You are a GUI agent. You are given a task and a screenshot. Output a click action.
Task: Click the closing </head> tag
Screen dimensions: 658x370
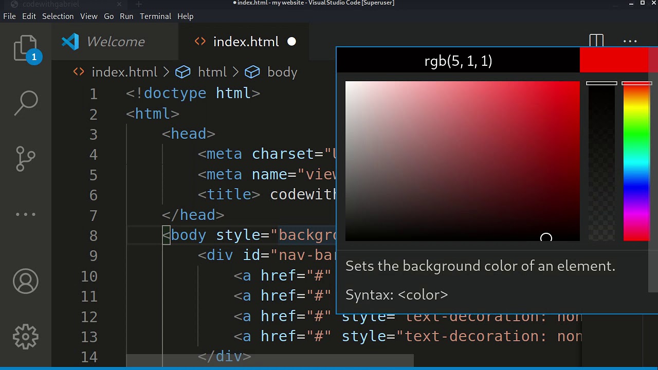coord(193,215)
